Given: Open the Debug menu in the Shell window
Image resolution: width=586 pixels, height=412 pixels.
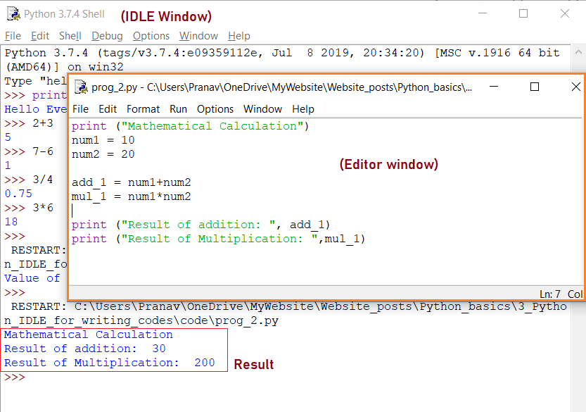Looking at the screenshot, I should pos(106,36).
